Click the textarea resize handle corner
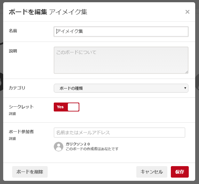Screen dimensions: 199x184 click(187, 72)
